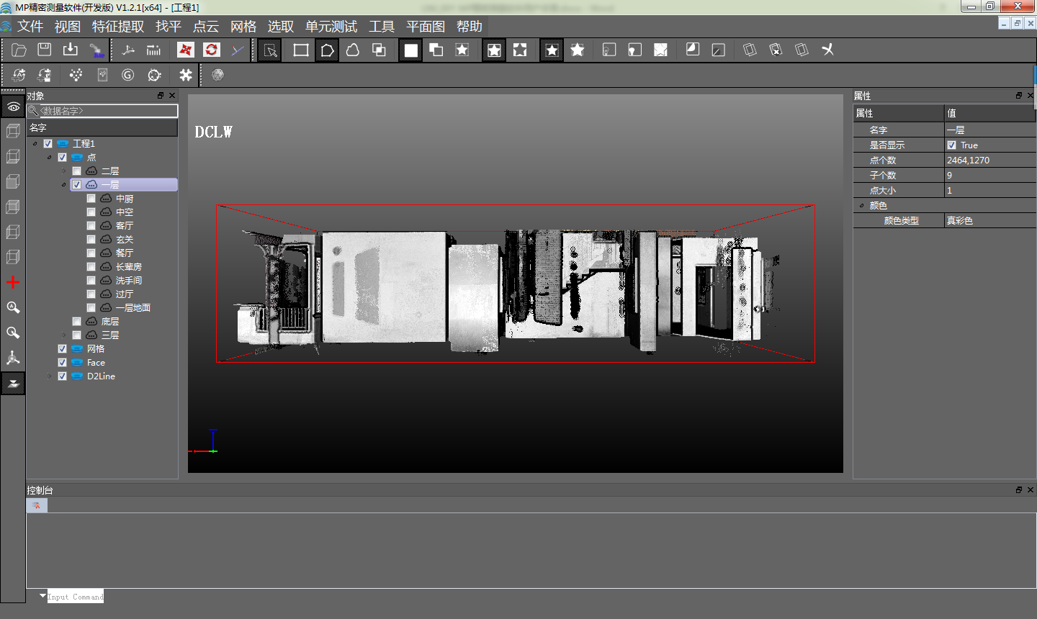Select the 洗手间 tree item
This screenshot has width=1037, height=619.
click(129, 281)
